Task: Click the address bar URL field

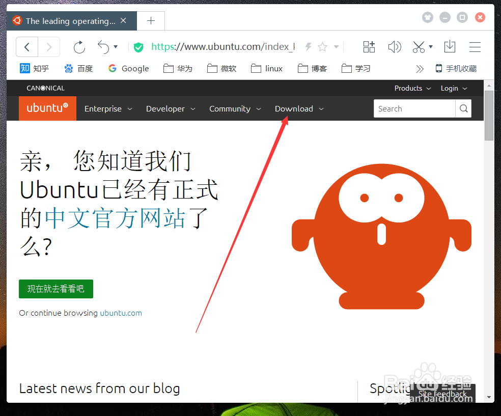Action: click(223, 47)
